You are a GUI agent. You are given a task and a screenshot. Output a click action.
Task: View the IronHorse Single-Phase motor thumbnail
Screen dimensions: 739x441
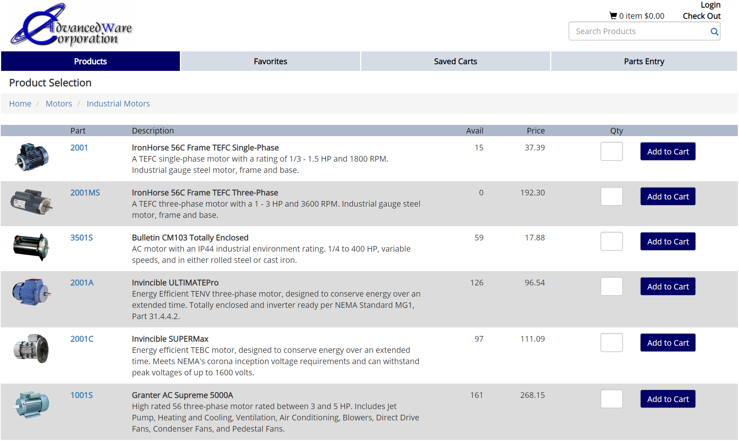click(x=32, y=157)
